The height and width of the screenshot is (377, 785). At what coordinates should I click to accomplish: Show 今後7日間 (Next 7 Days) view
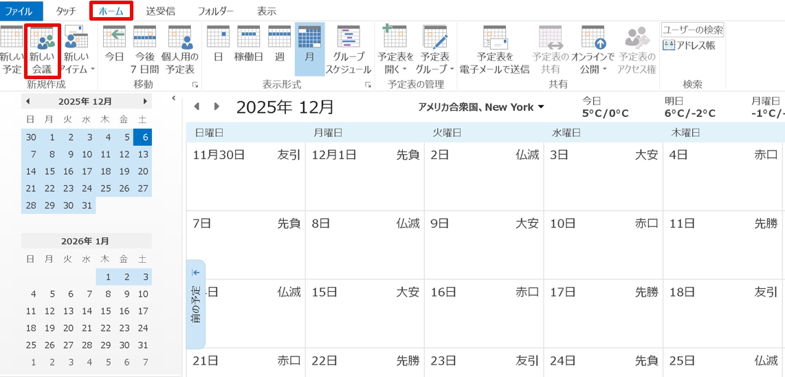(x=144, y=50)
